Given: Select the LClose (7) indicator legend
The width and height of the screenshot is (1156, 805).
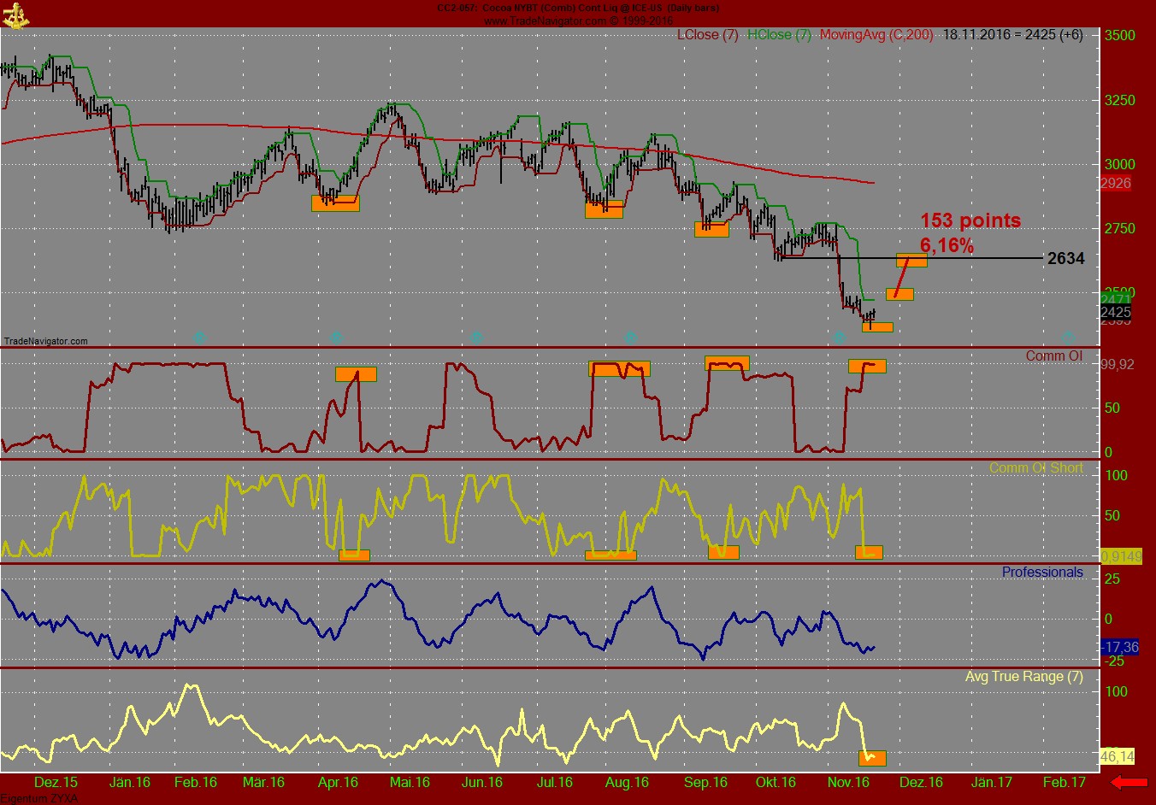Looking at the screenshot, I should click(x=707, y=35).
